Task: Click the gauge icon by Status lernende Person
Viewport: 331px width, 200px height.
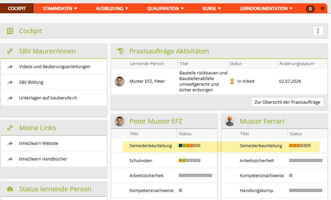Action: (10, 189)
